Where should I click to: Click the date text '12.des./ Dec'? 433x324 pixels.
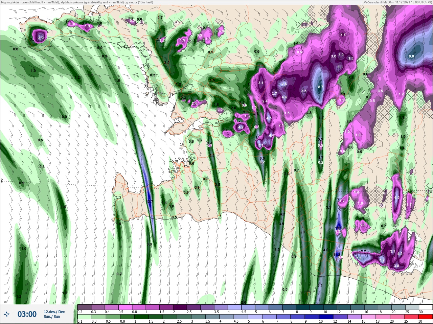pyautogui.click(x=54, y=312)
